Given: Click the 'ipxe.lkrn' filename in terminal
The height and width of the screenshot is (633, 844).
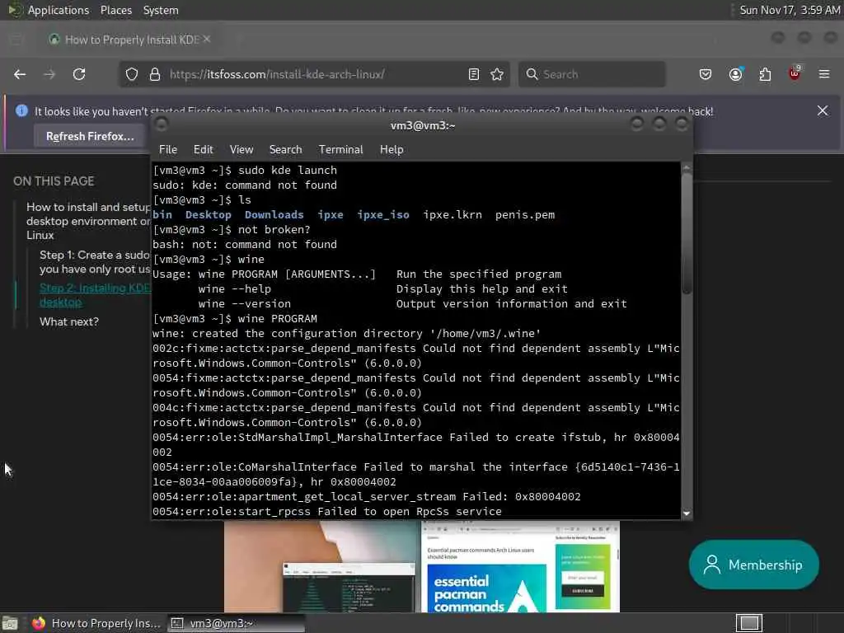Looking at the screenshot, I should [452, 215].
